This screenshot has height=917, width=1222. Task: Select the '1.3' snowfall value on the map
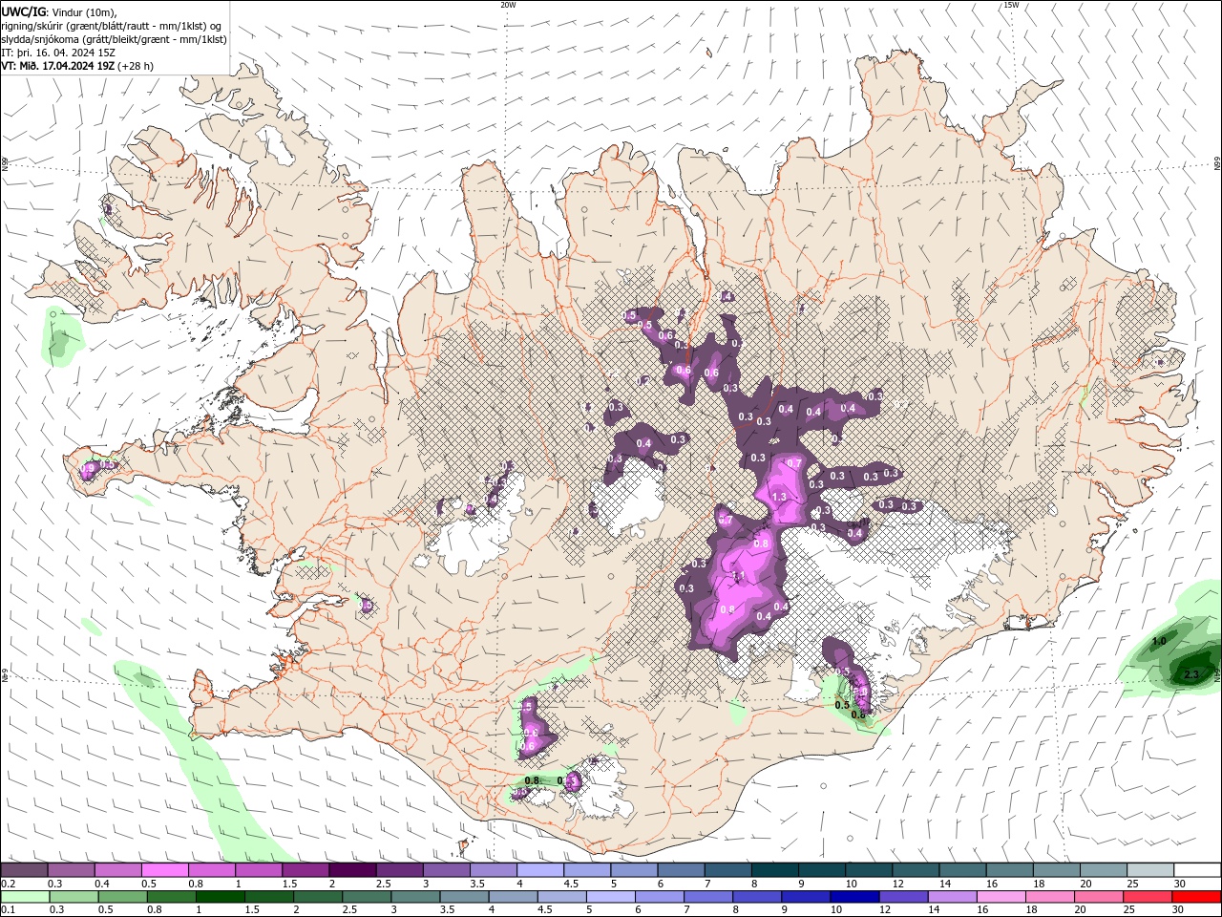click(778, 497)
